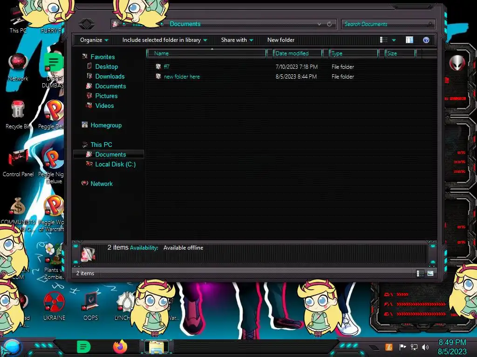Click the Documents breadcrumb in address bar

(x=185, y=24)
